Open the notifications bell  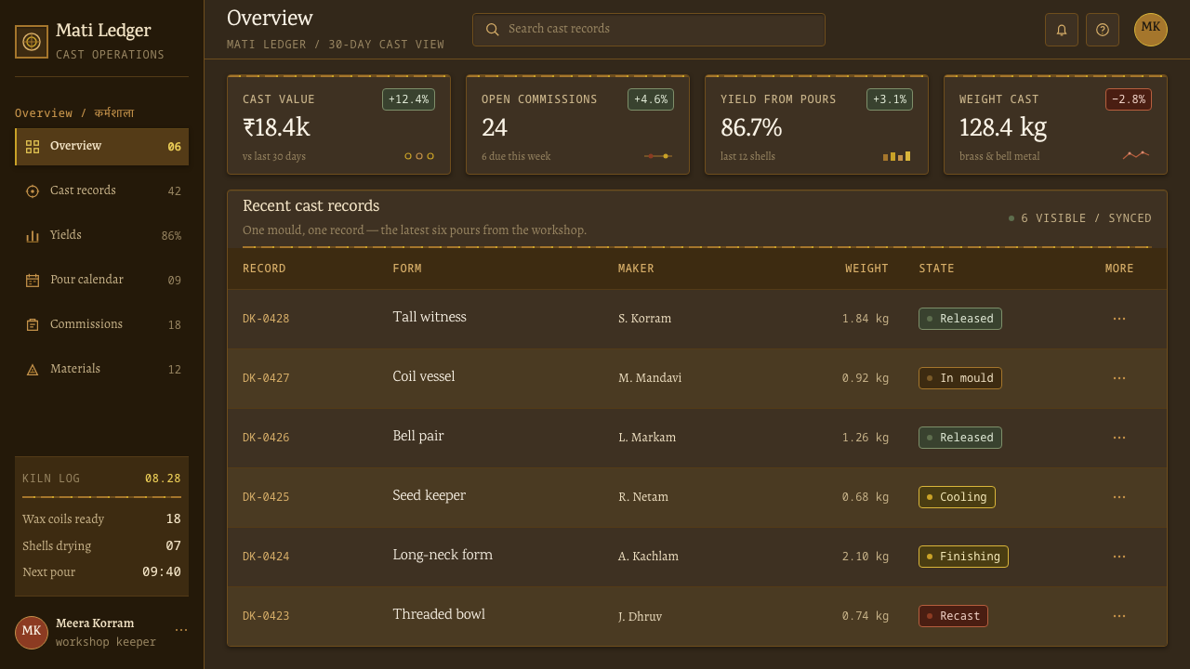pos(1062,30)
